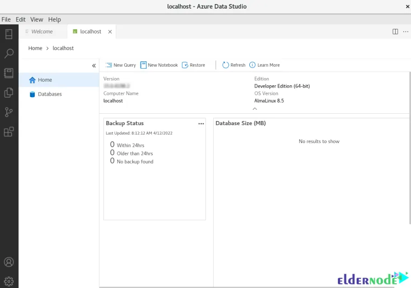
Task: Open the Notebooks icon in activity bar
Action: 9,73
